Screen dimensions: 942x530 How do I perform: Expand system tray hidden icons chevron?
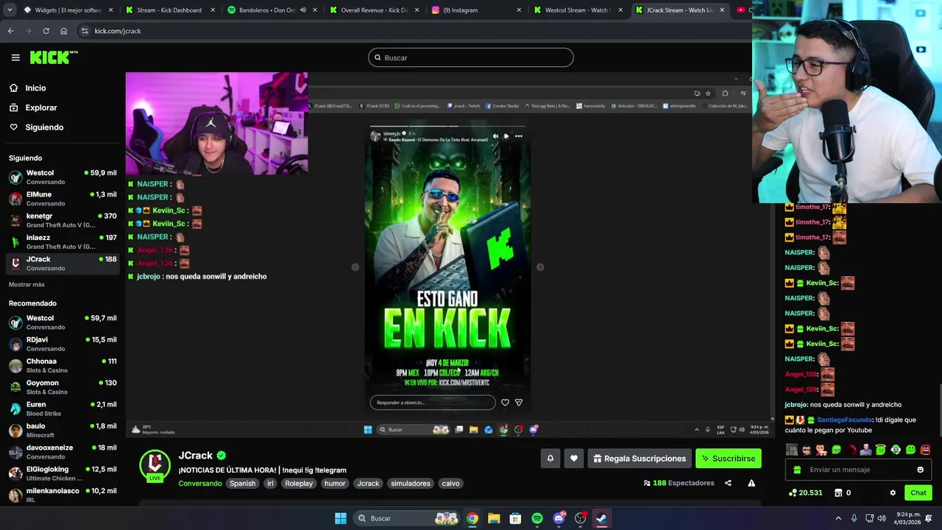coord(838,518)
